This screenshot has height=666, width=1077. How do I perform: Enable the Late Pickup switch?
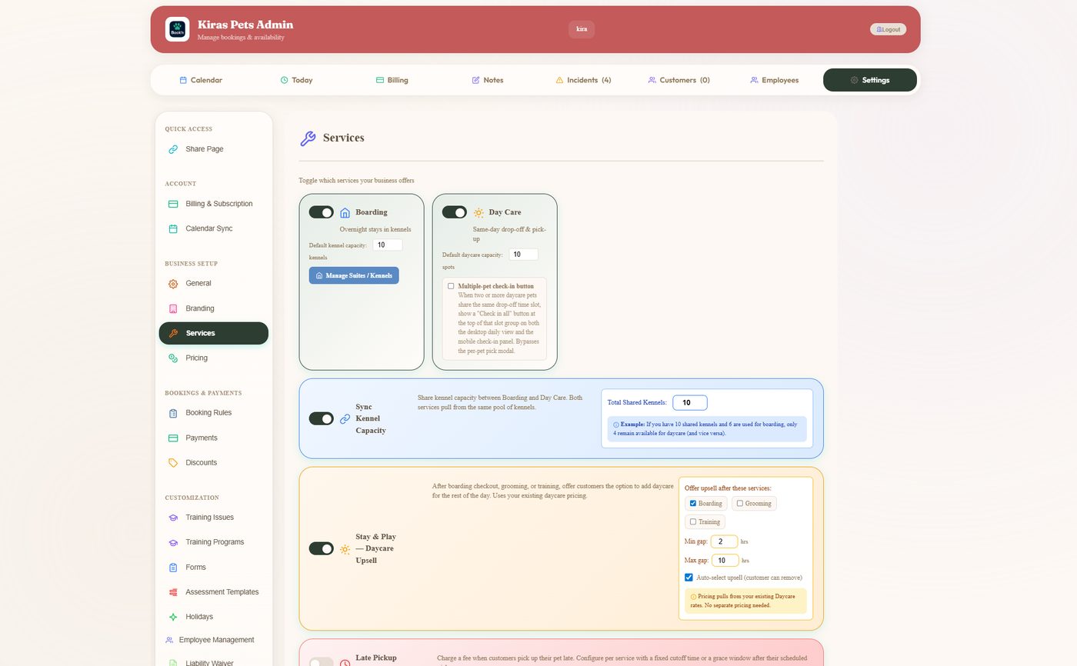pyautogui.click(x=321, y=662)
